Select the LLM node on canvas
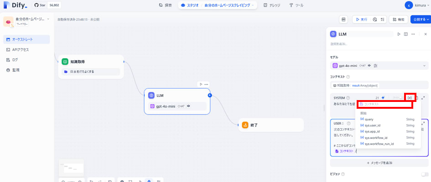 pos(177,101)
